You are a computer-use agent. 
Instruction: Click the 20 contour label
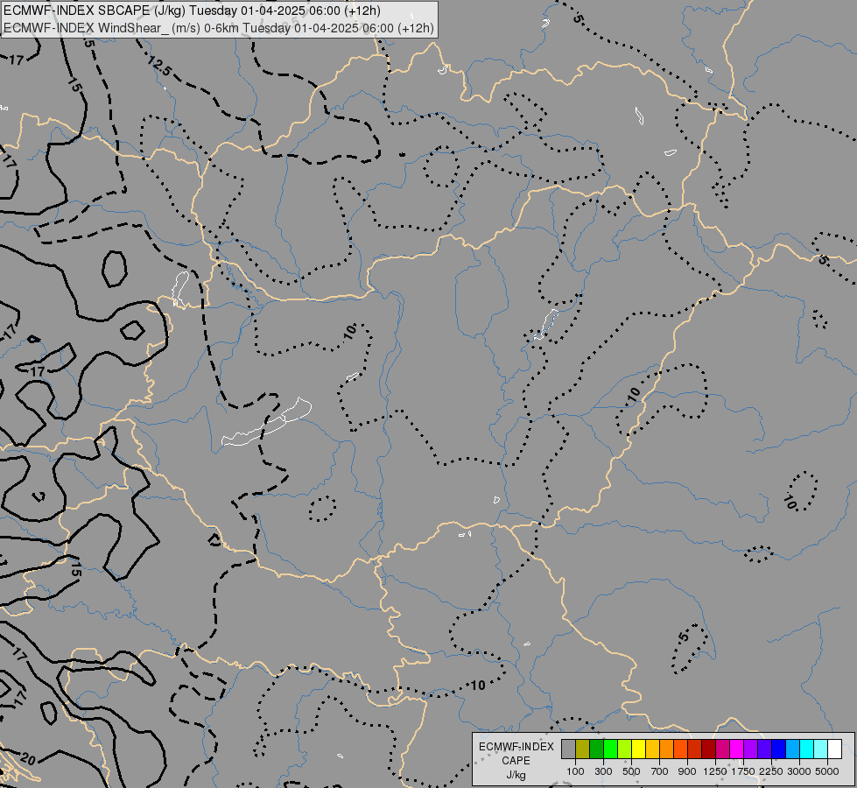click(27, 759)
